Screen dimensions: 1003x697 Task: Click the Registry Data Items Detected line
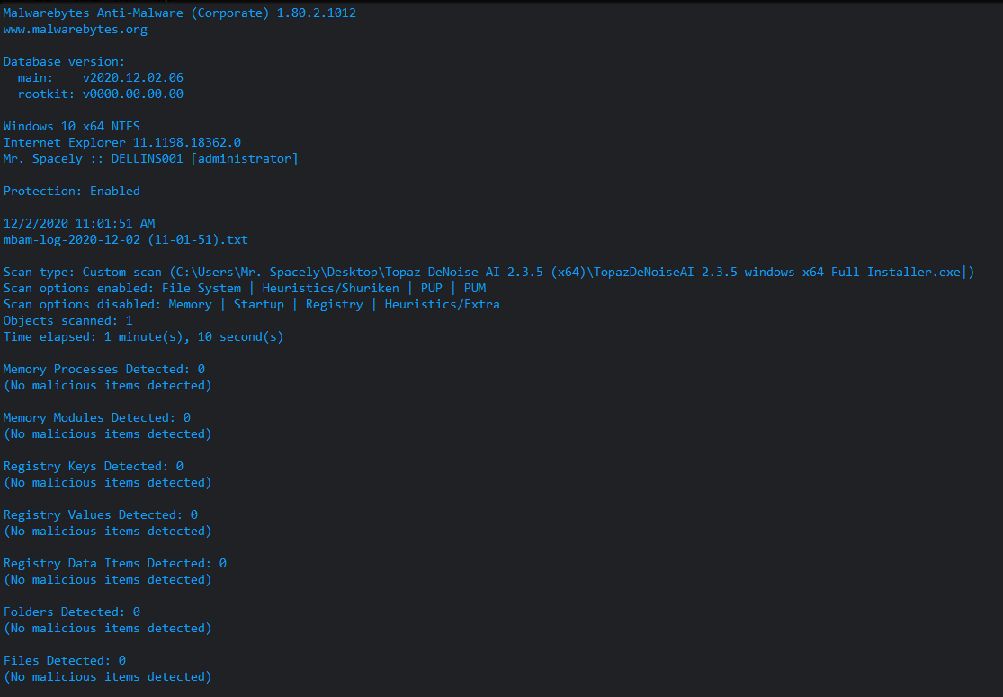pyautogui.click(x=115, y=563)
